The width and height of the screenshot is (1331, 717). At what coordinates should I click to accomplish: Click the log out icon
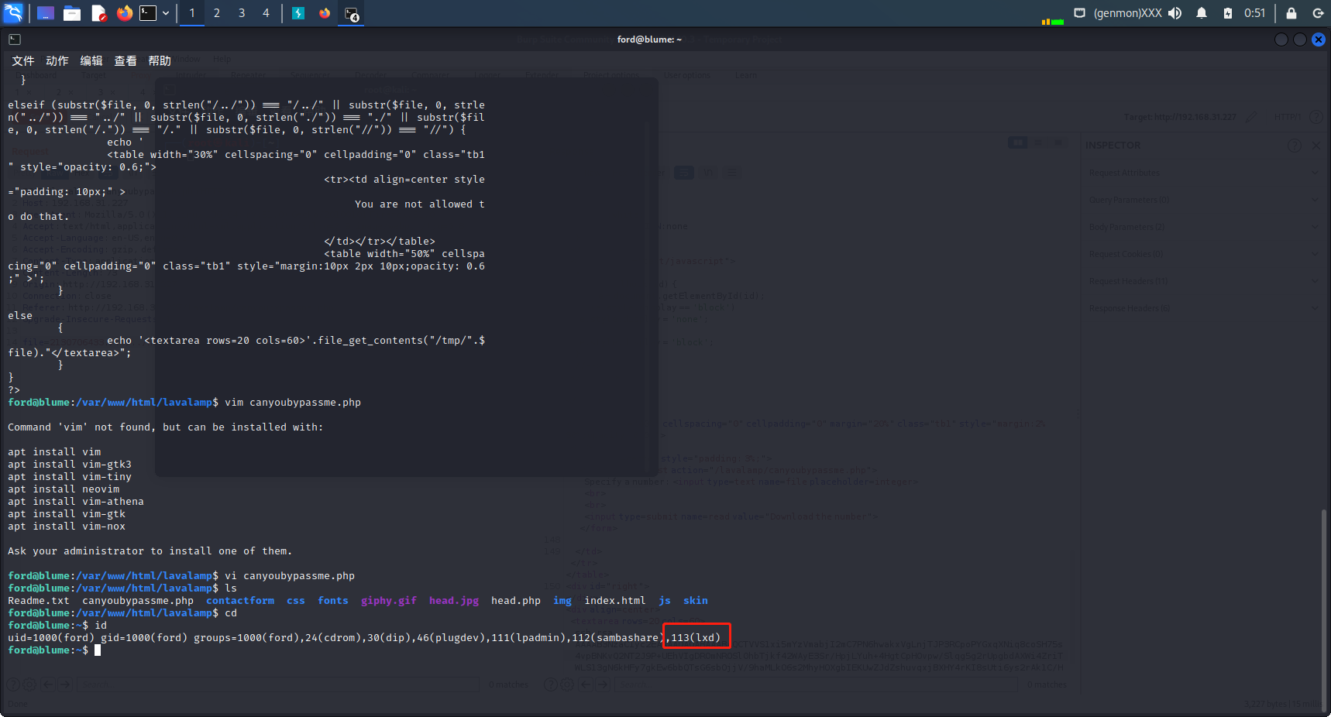pyautogui.click(x=1318, y=13)
